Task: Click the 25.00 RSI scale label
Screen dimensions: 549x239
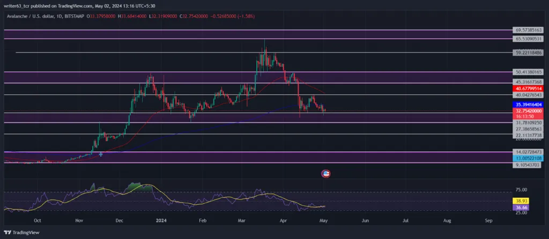Action: pyautogui.click(x=521, y=212)
